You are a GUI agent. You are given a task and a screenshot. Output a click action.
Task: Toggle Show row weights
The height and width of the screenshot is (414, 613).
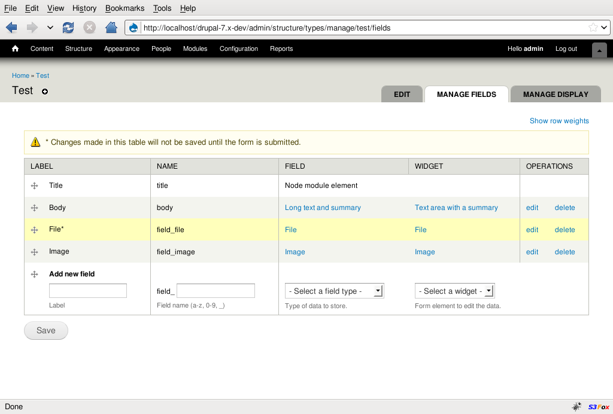(x=559, y=121)
